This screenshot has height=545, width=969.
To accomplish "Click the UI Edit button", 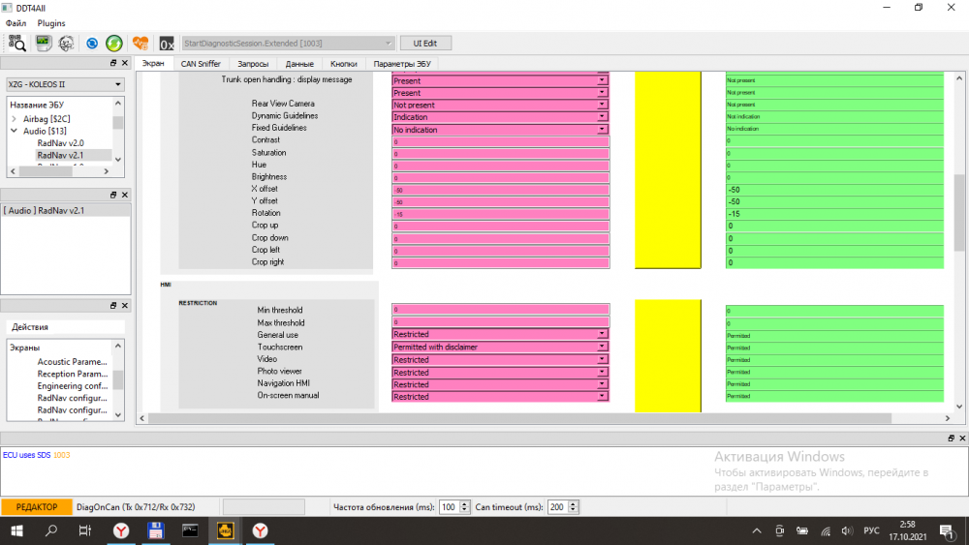I will click(425, 44).
